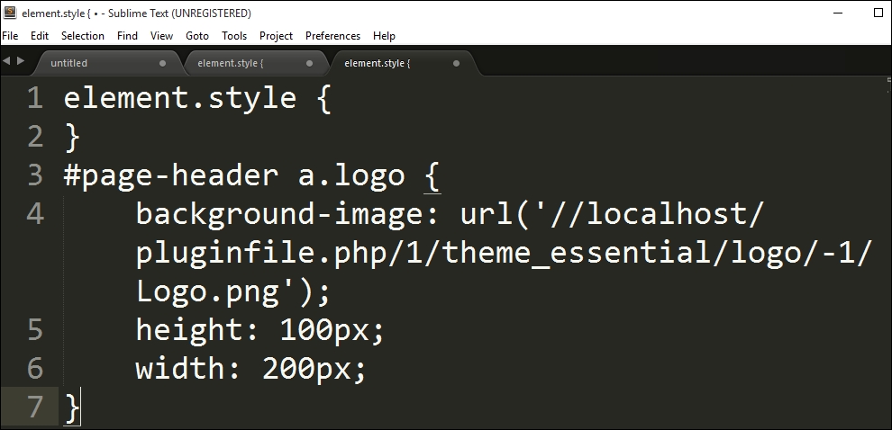The height and width of the screenshot is (430, 892).
Task: Open the File menu
Action: point(10,36)
